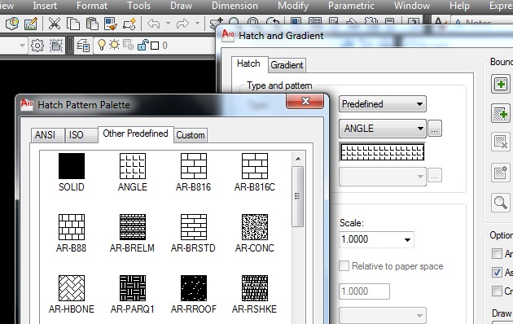Open the Draw menu

click(182, 6)
